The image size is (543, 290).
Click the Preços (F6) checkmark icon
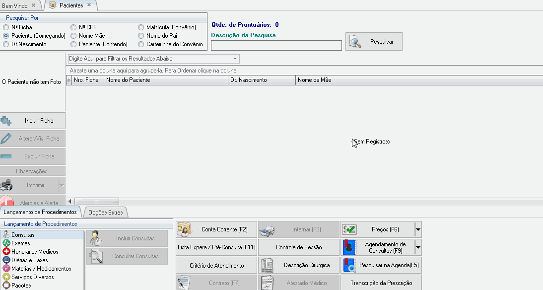[349, 229]
